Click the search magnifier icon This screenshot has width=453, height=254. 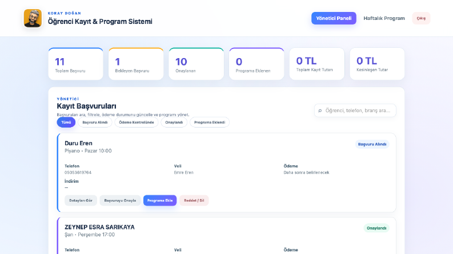320,110
